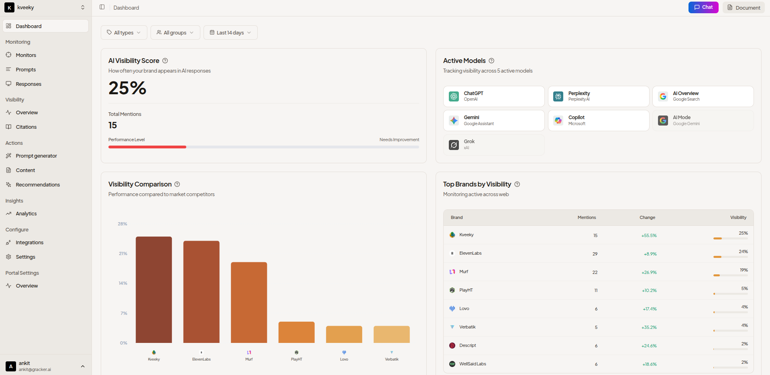
Task: Select the ChatGPT model card
Action: coord(493,96)
